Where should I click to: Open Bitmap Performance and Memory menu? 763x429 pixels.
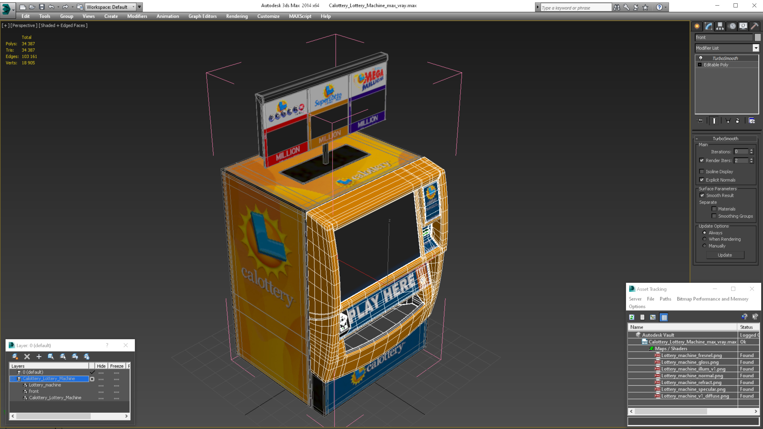tap(712, 299)
